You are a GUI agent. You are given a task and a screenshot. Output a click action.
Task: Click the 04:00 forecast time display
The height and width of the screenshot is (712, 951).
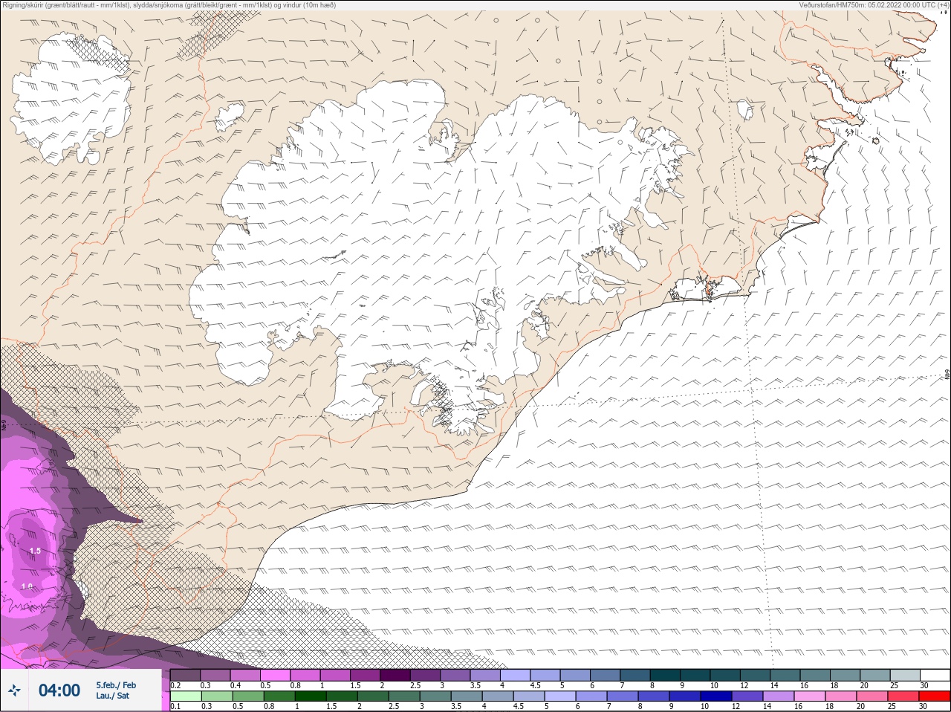(59, 690)
